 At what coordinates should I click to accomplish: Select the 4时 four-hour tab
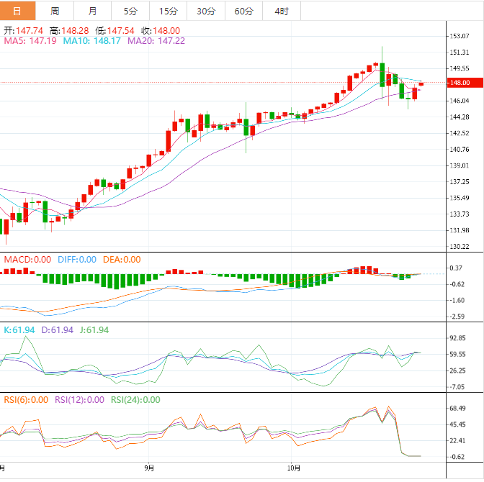(281, 11)
